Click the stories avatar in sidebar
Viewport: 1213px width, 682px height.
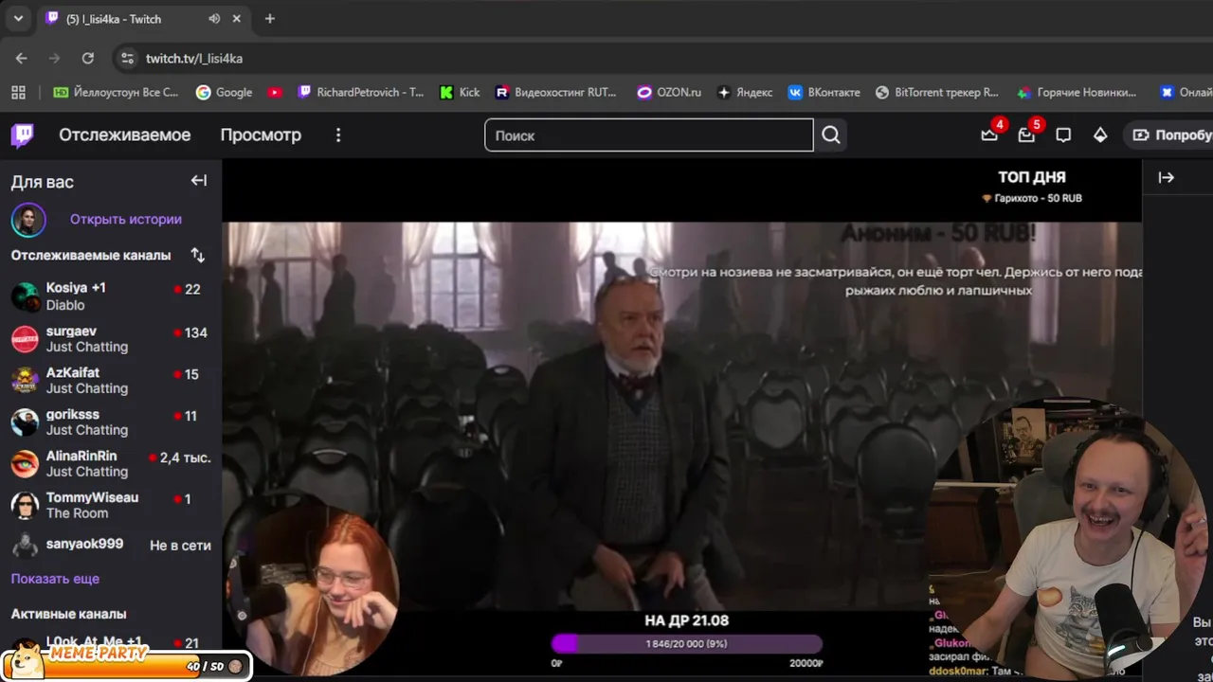(x=28, y=220)
